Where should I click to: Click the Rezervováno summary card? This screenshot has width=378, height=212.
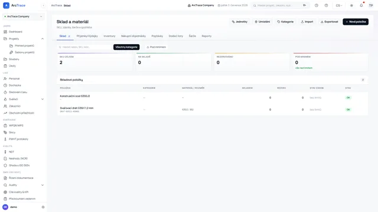(x=252, y=62)
